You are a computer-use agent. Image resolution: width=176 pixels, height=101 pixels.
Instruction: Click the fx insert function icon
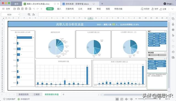[34, 15]
